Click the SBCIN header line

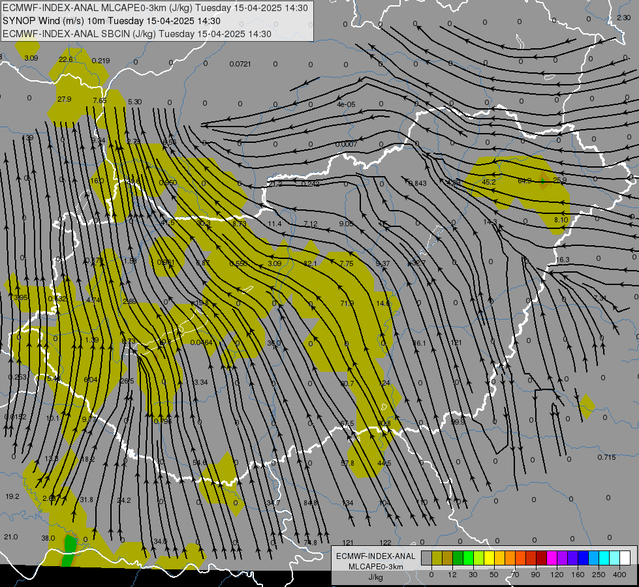(137, 34)
